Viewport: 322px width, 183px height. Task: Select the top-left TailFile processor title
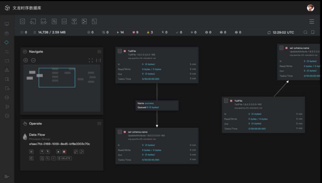click(132, 51)
